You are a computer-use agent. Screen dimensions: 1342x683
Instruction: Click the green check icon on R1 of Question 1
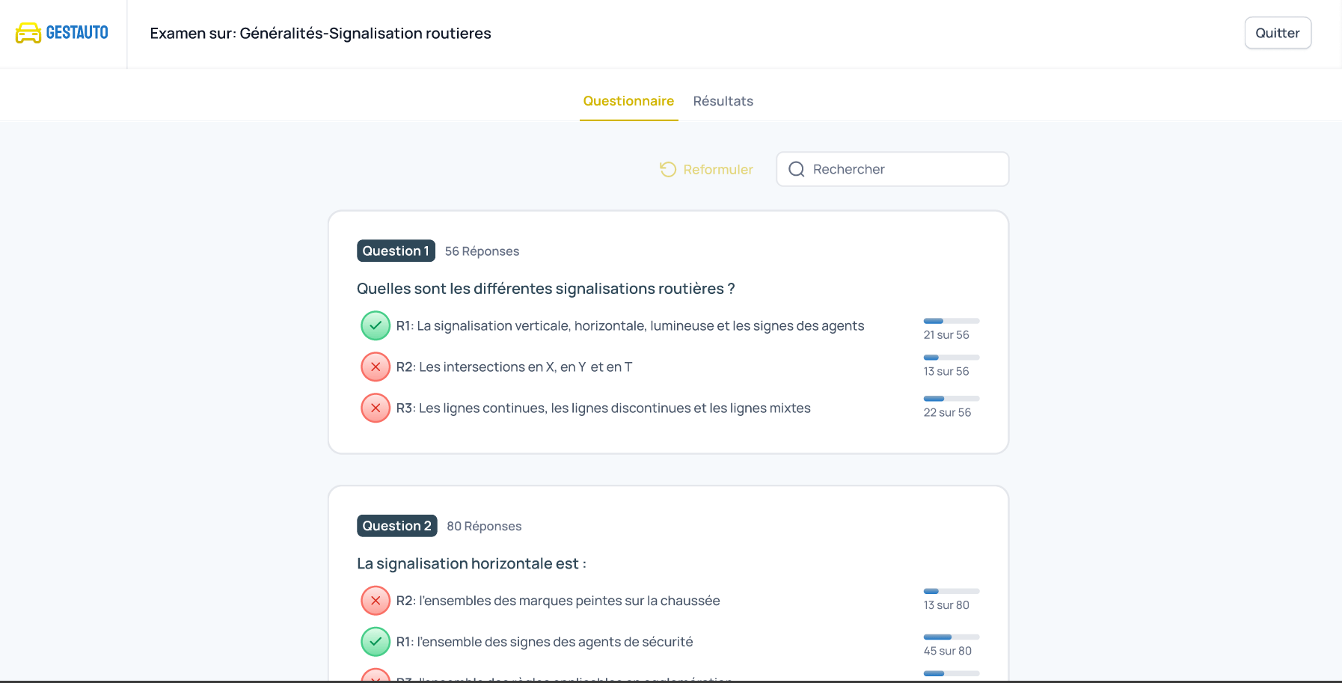[376, 325]
